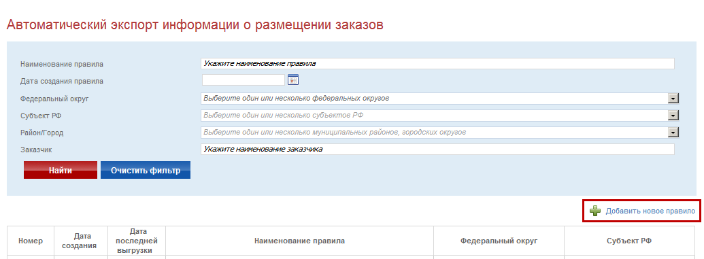Screen dimensions: 704x259
Task: Click the municipal districts selection field
Action: [434, 133]
